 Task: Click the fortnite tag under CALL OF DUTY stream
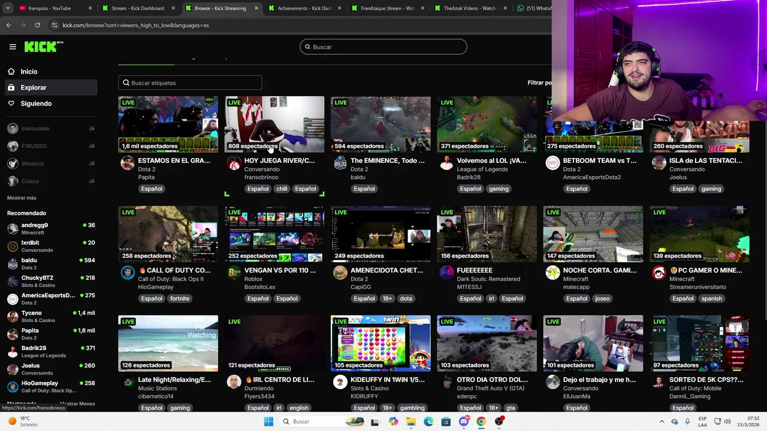click(x=179, y=298)
